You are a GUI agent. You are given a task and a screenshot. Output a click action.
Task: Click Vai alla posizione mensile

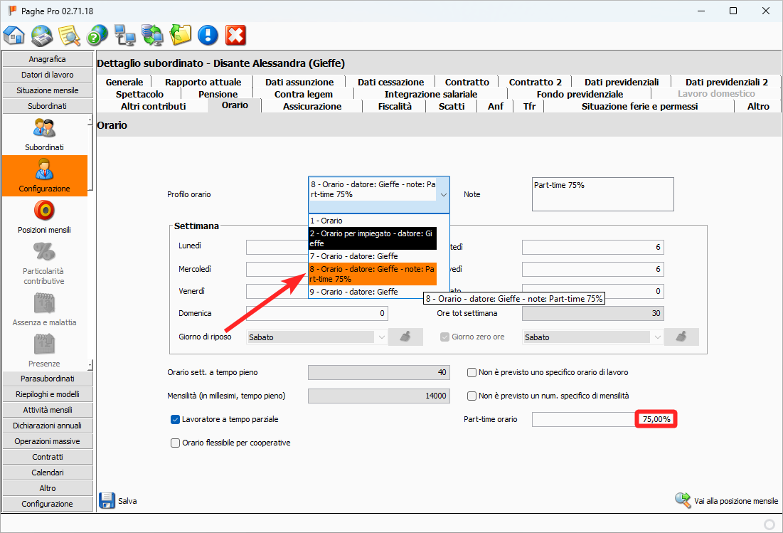click(727, 501)
